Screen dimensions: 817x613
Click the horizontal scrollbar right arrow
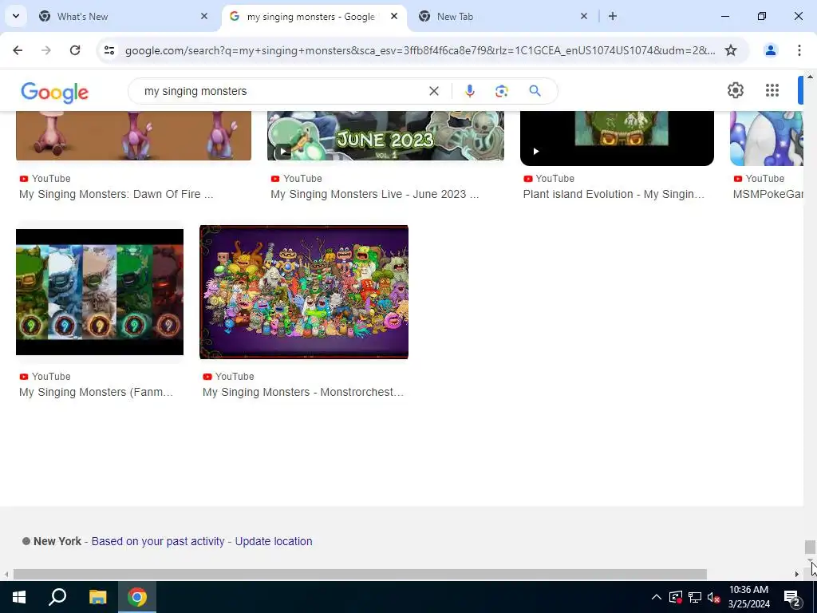(x=797, y=574)
